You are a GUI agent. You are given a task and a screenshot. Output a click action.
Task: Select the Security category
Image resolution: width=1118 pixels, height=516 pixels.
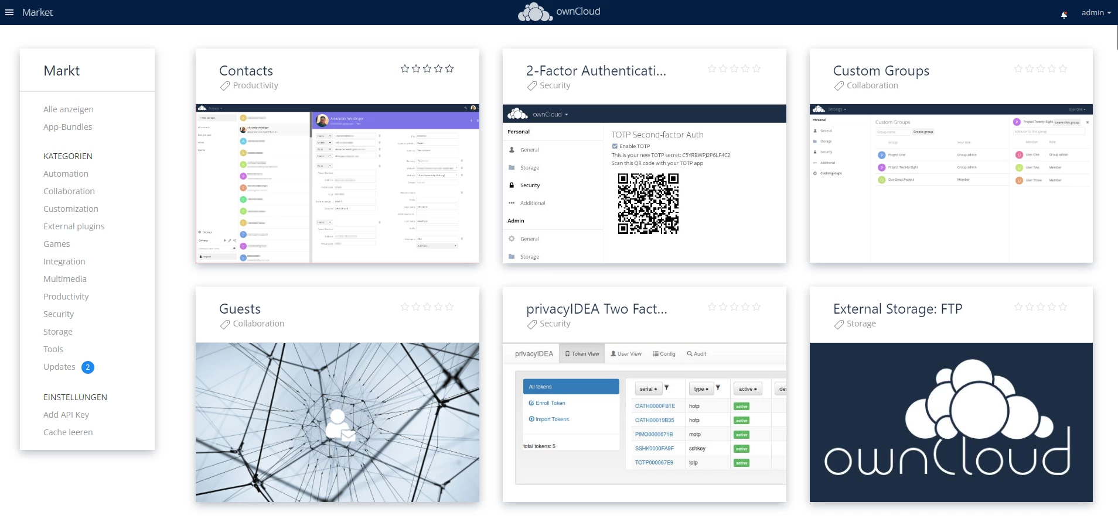pos(59,314)
